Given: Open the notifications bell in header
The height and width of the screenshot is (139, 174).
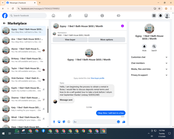Looking at the screenshot, I should pyautogui.click(x=160, y=16).
